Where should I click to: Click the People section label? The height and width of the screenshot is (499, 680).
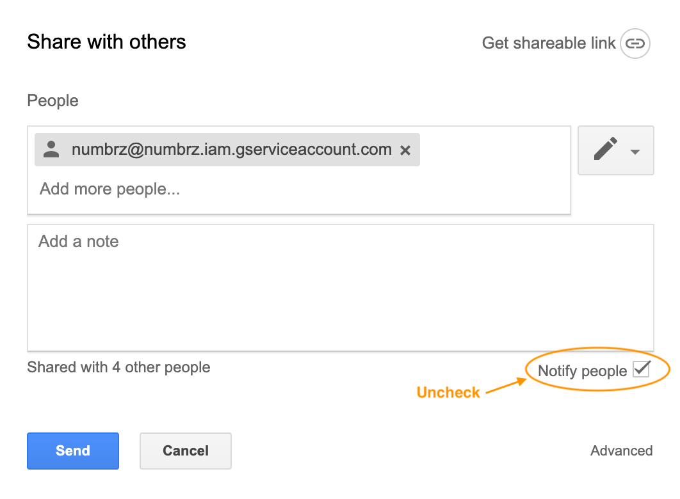coord(53,100)
